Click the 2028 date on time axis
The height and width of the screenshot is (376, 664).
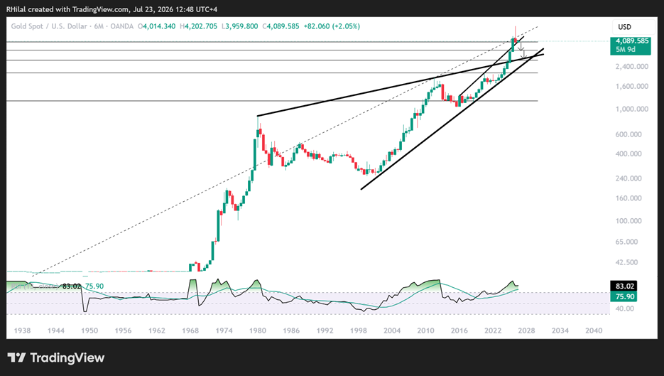pyautogui.click(x=526, y=331)
